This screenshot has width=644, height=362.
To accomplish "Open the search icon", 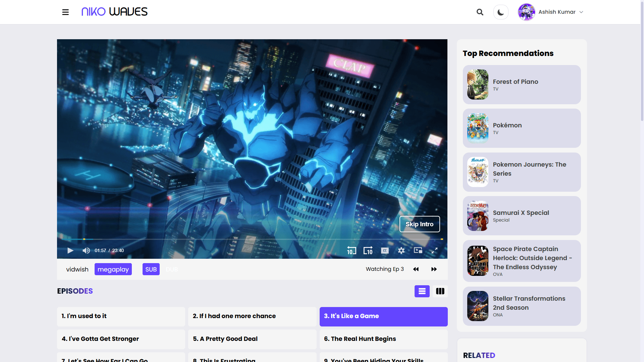I will click(480, 12).
